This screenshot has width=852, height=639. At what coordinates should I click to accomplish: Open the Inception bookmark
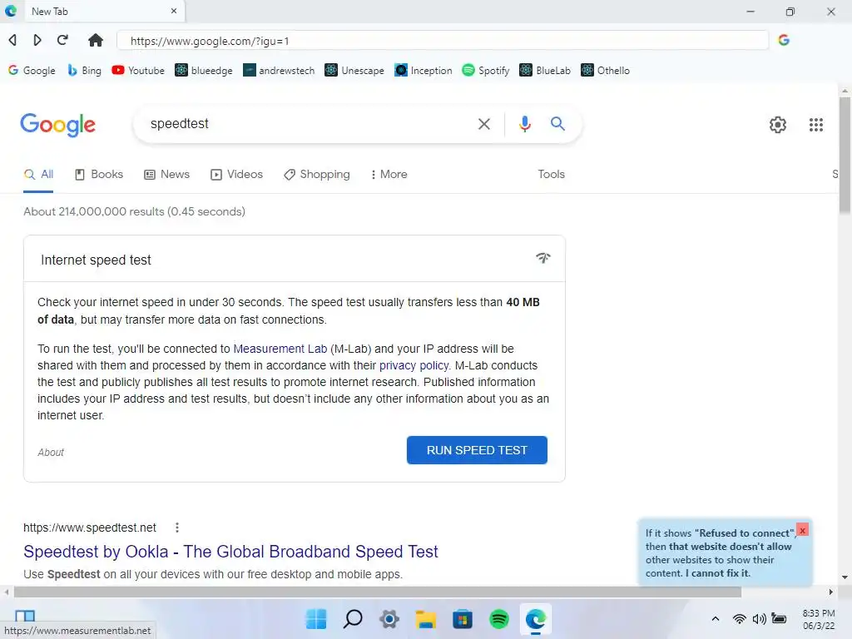point(424,71)
